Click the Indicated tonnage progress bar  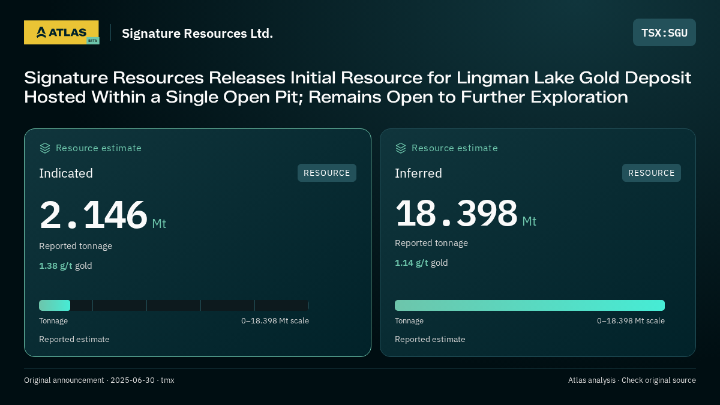174,305
